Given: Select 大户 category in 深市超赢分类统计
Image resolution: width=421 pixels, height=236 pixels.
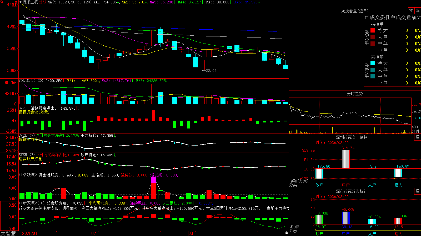Looking at the screenshot, I should pos(372,233).
